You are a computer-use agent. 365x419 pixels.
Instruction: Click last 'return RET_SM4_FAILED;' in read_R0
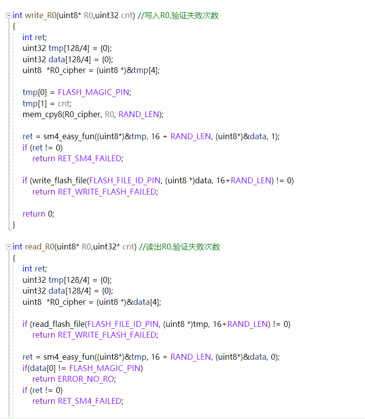(78, 401)
